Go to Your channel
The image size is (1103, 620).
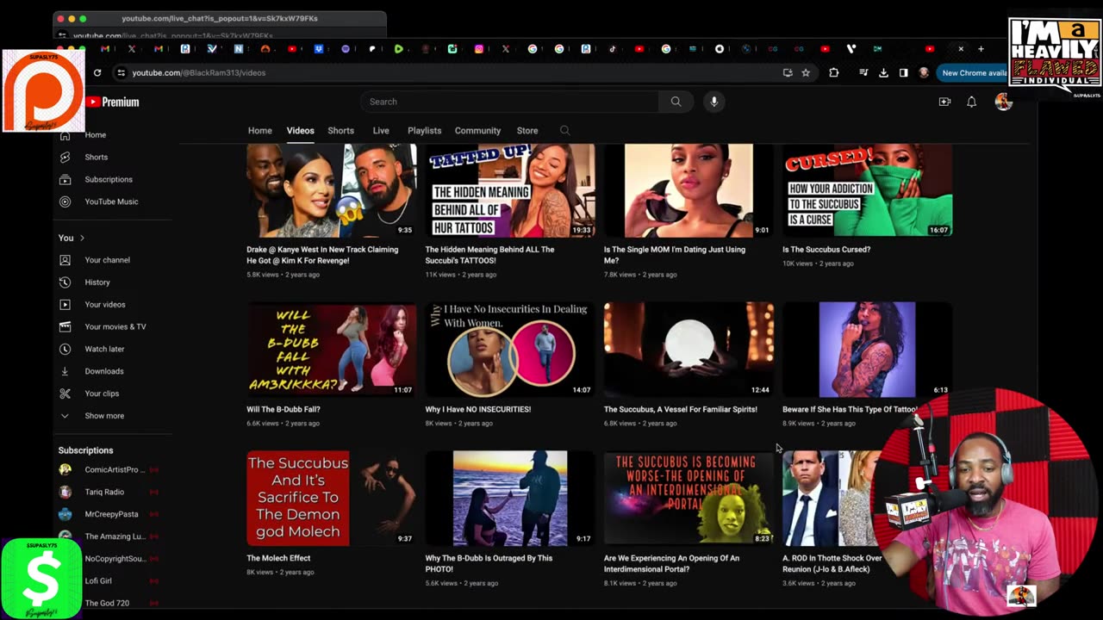coord(107,260)
